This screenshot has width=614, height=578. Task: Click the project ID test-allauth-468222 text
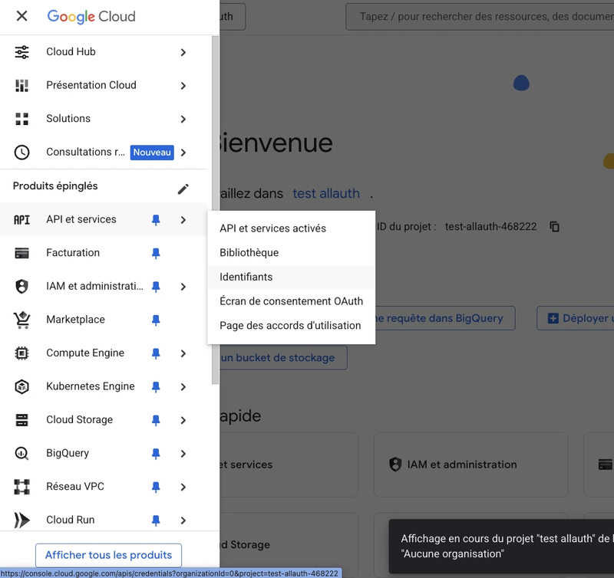pyautogui.click(x=490, y=226)
